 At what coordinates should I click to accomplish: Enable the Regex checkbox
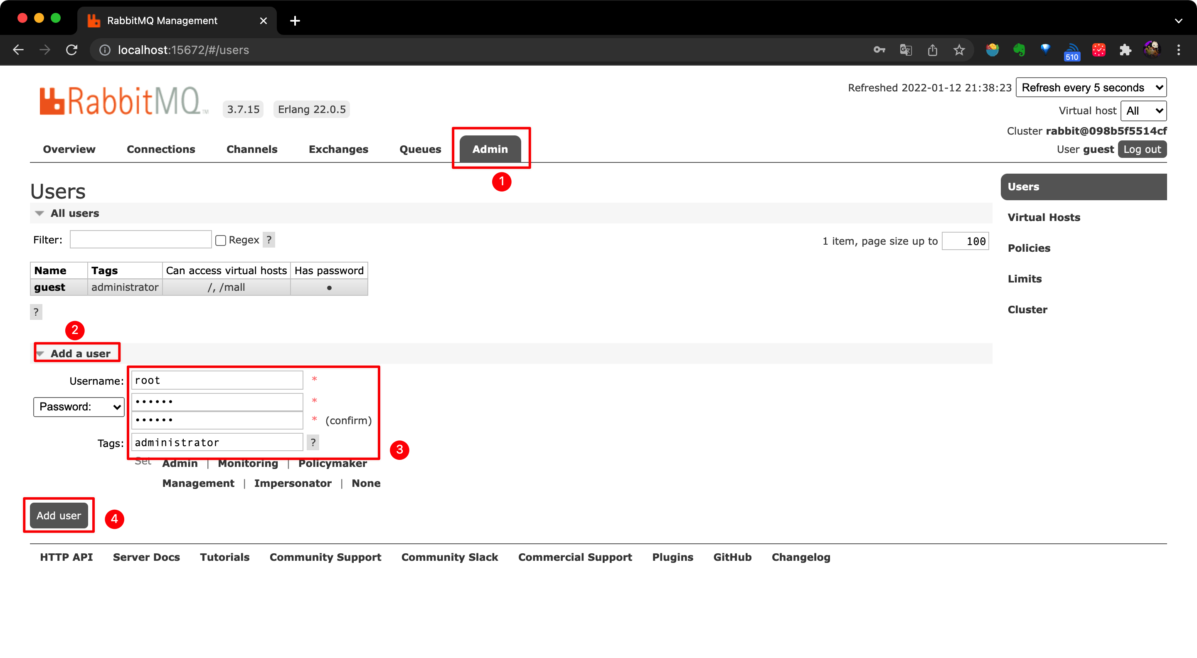click(221, 240)
